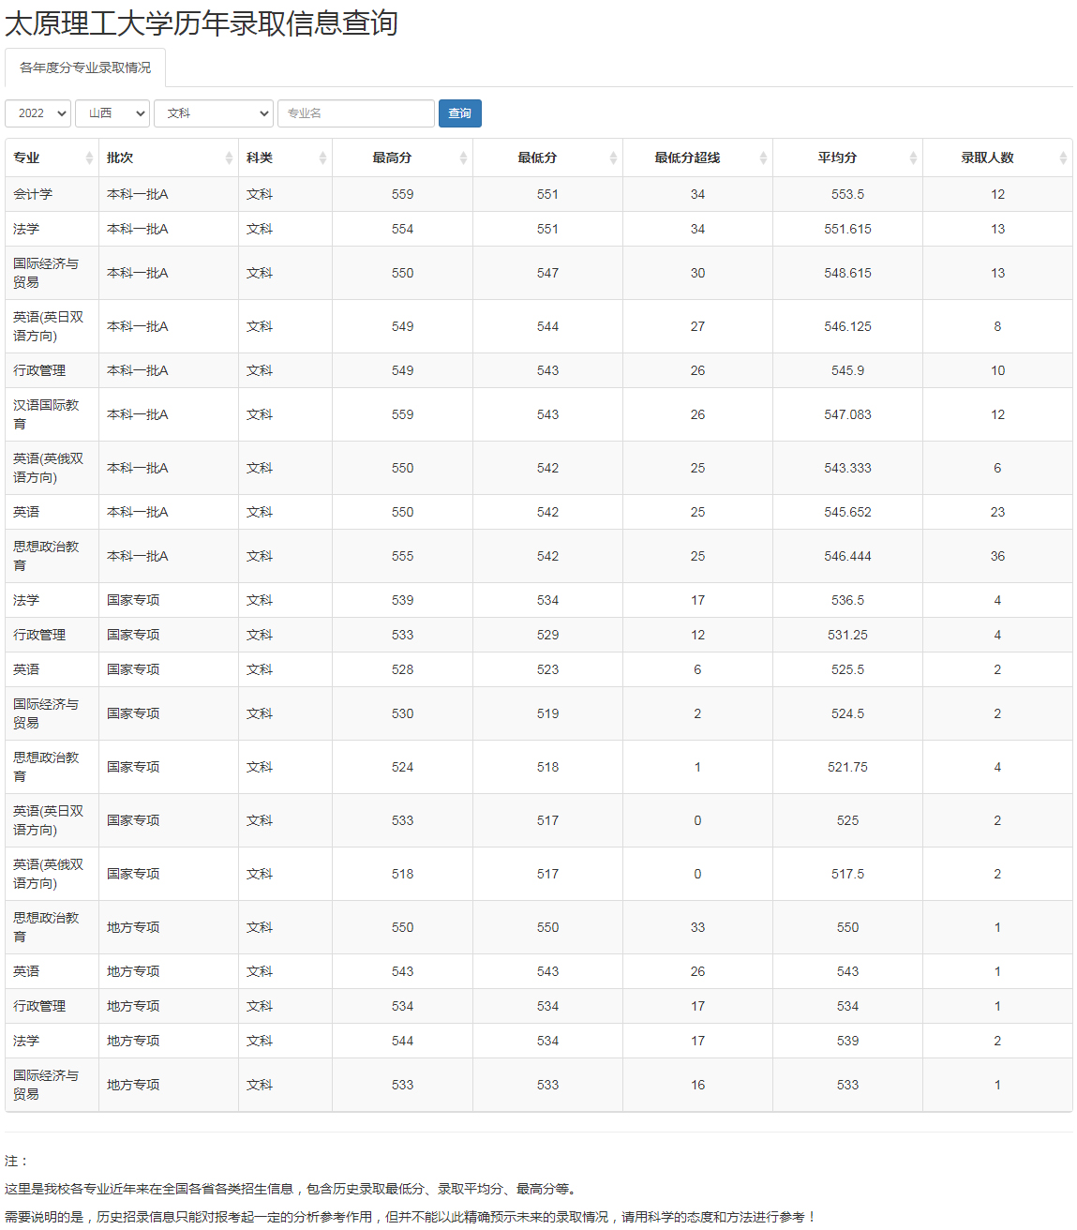
Task: Click the 545.9 average value
Action: [x=847, y=370]
